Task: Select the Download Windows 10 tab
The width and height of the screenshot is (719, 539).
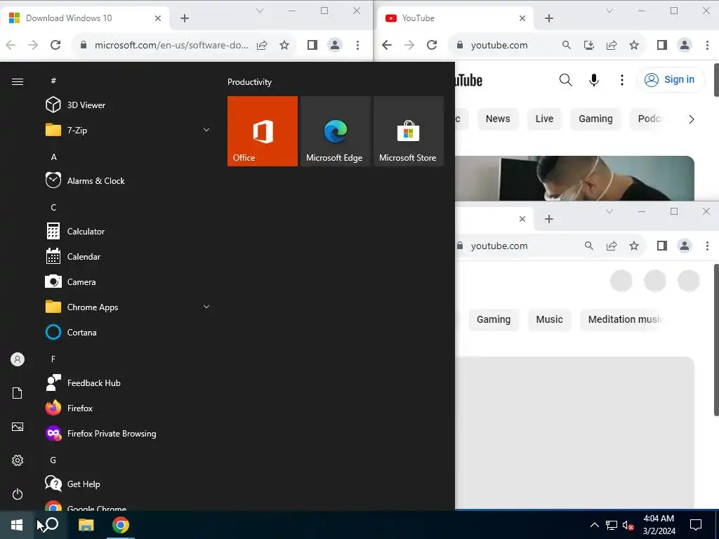Action: [85, 18]
